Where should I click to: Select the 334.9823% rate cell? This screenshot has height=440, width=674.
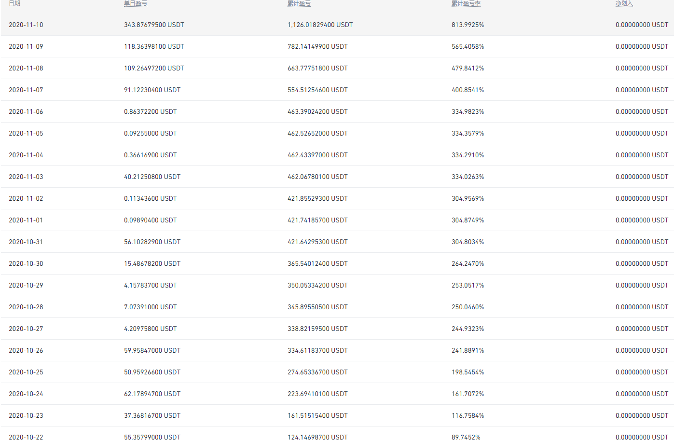tap(468, 111)
